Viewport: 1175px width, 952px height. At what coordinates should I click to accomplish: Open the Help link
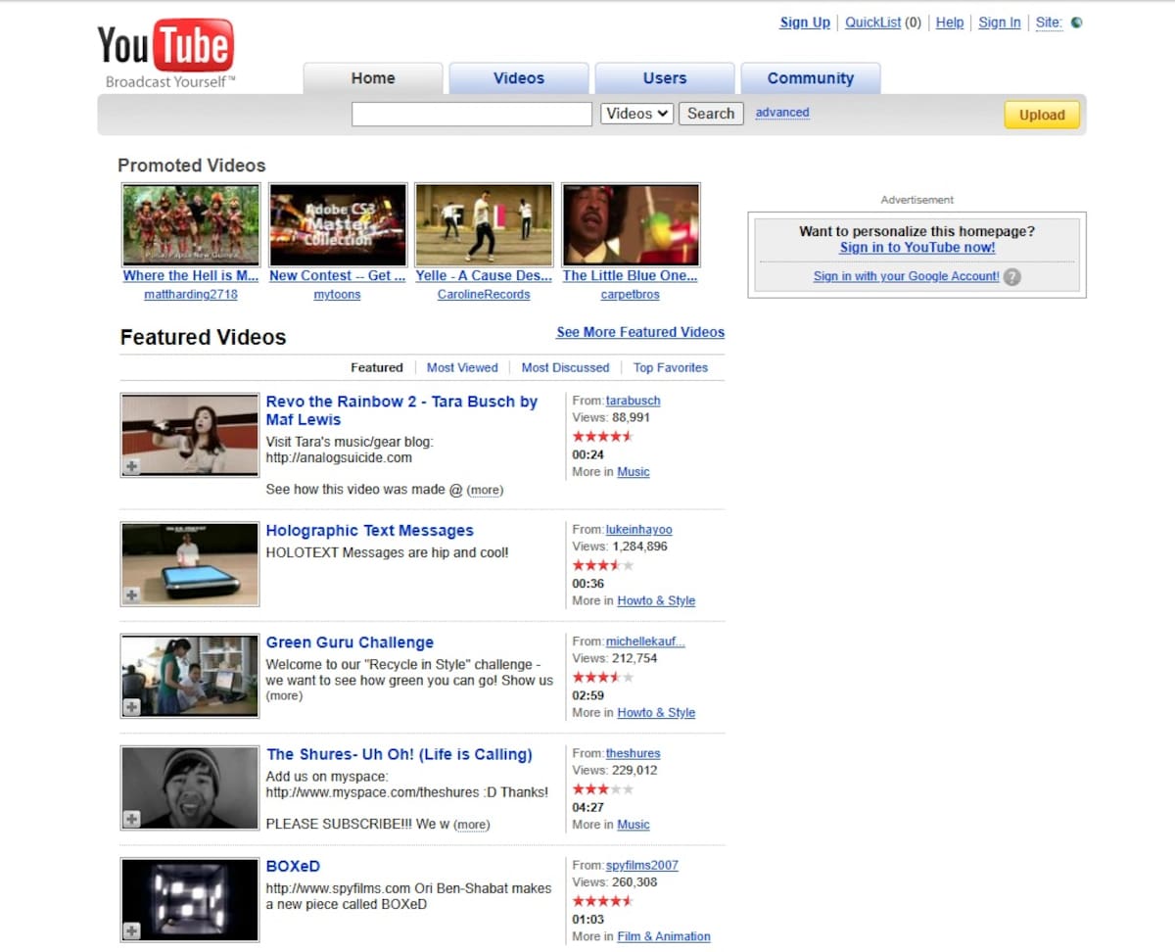[x=950, y=23]
